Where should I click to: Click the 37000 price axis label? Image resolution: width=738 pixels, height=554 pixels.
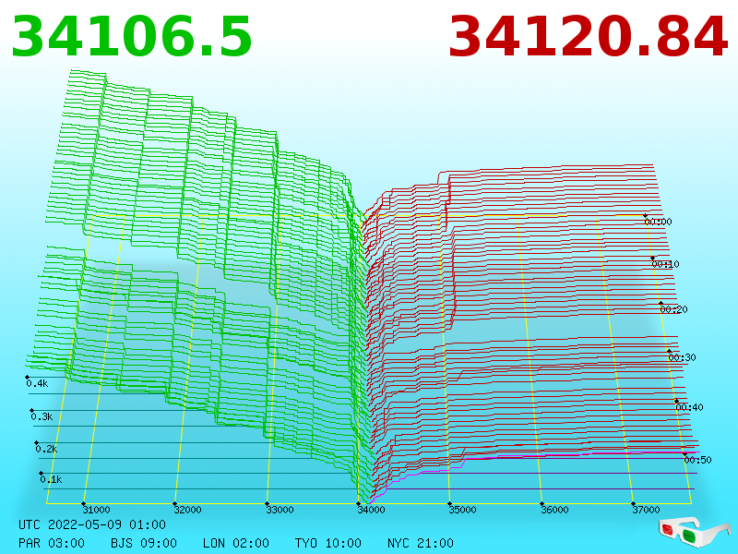click(x=646, y=510)
